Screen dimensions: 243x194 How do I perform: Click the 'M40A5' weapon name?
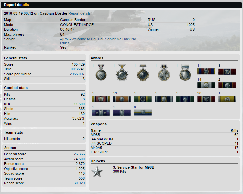click(96, 148)
